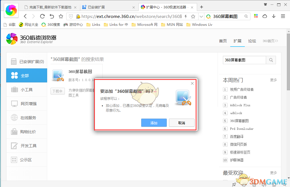Image resolution: width=290 pixels, height=187 pixels.
Task: Select the 购物比价 category
Action: [27, 132]
